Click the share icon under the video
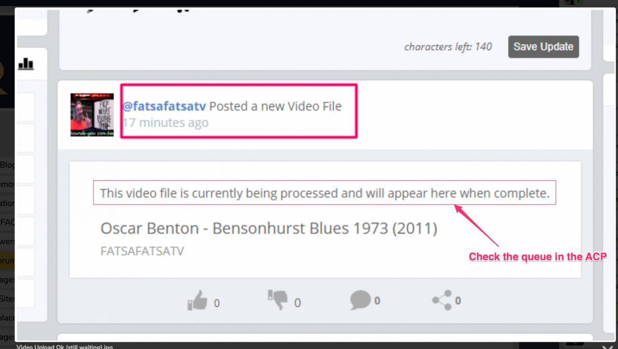Image resolution: width=618 pixels, height=349 pixels. 442,300
